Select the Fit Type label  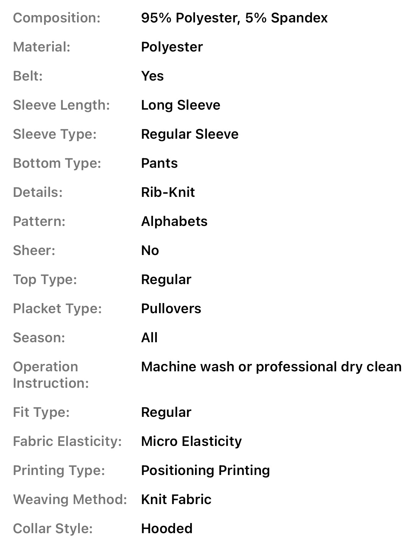coord(41,412)
